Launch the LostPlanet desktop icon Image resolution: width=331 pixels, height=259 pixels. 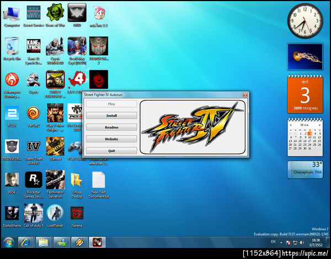click(x=55, y=216)
